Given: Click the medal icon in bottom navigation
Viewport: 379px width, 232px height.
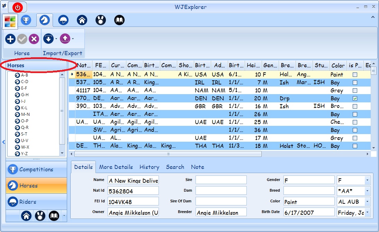Looking at the screenshot, I should point(40,216).
